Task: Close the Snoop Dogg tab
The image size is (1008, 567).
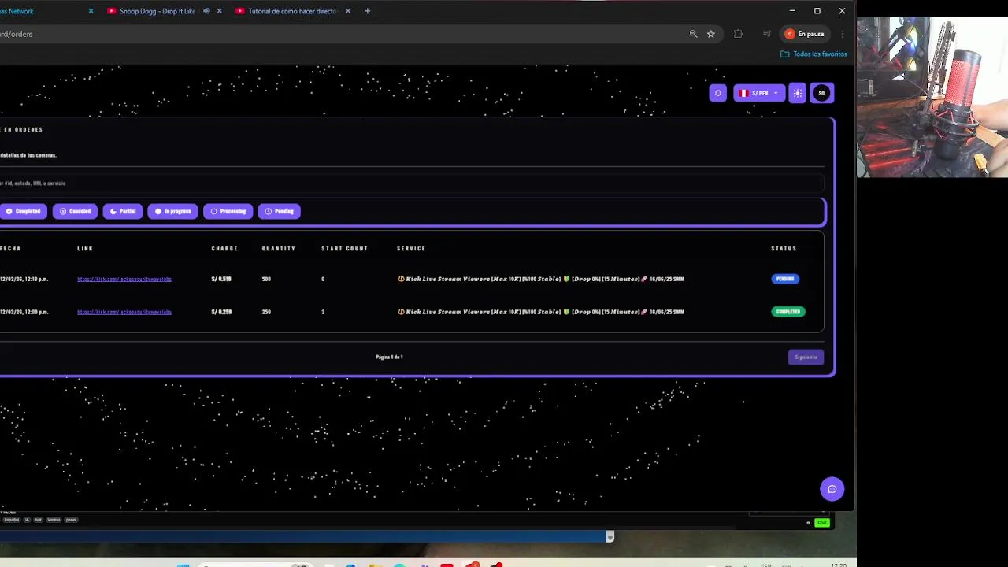Action: point(219,11)
